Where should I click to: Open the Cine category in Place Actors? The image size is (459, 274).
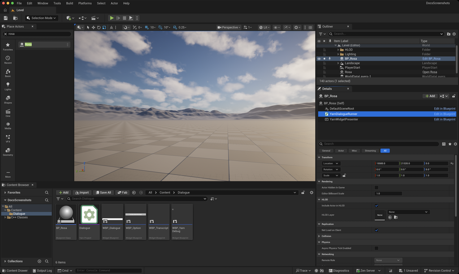8,113
